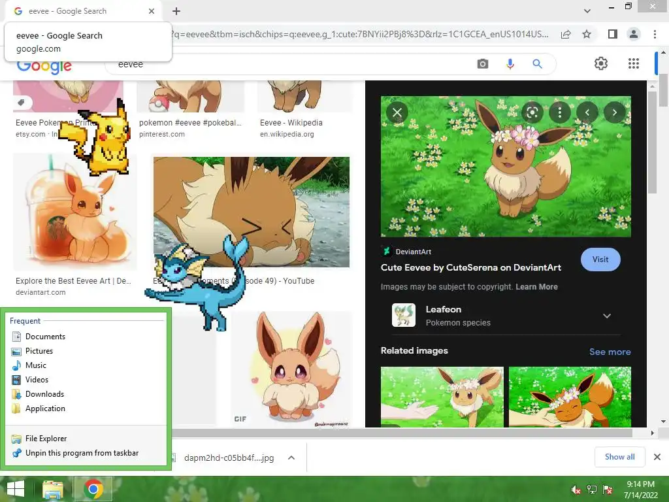
Task: Open large Eevee flower crown preview image
Action: tap(506, 167)
